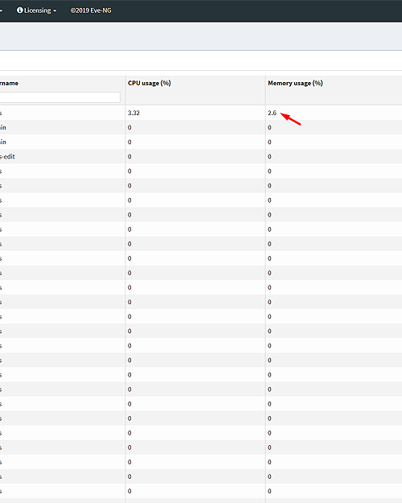402x503 pixels.
Task: Open the dropdown caret left of Licensing
Action: click(x=2, y=11)
